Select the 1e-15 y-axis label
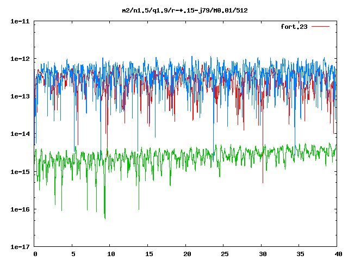 pos(20,172)
